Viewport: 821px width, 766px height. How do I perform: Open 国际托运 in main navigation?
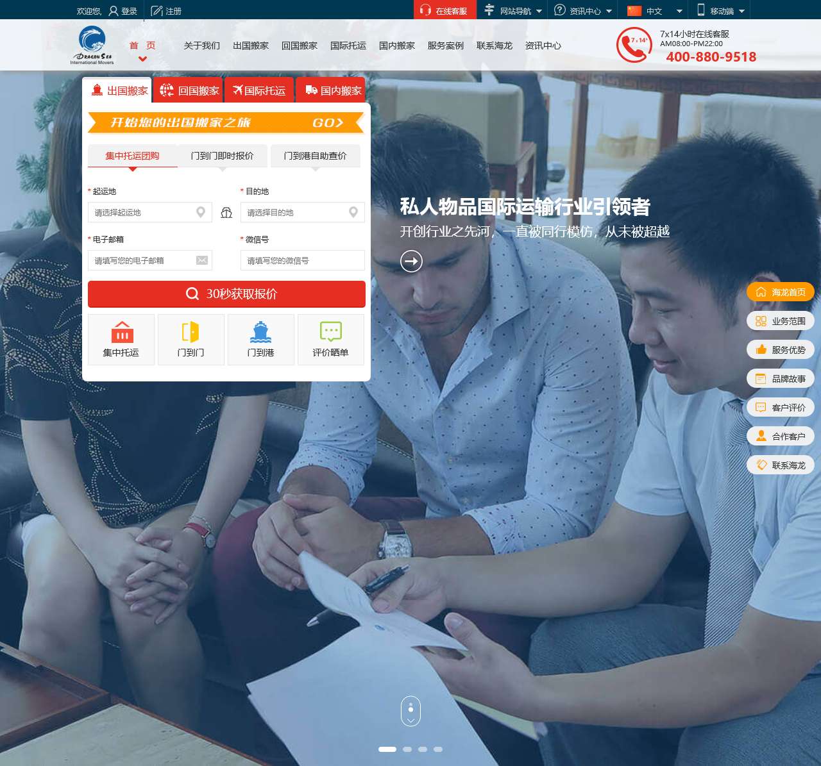(x=348, y=46)
